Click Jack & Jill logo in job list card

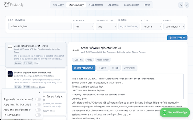(x=10, y=47)
